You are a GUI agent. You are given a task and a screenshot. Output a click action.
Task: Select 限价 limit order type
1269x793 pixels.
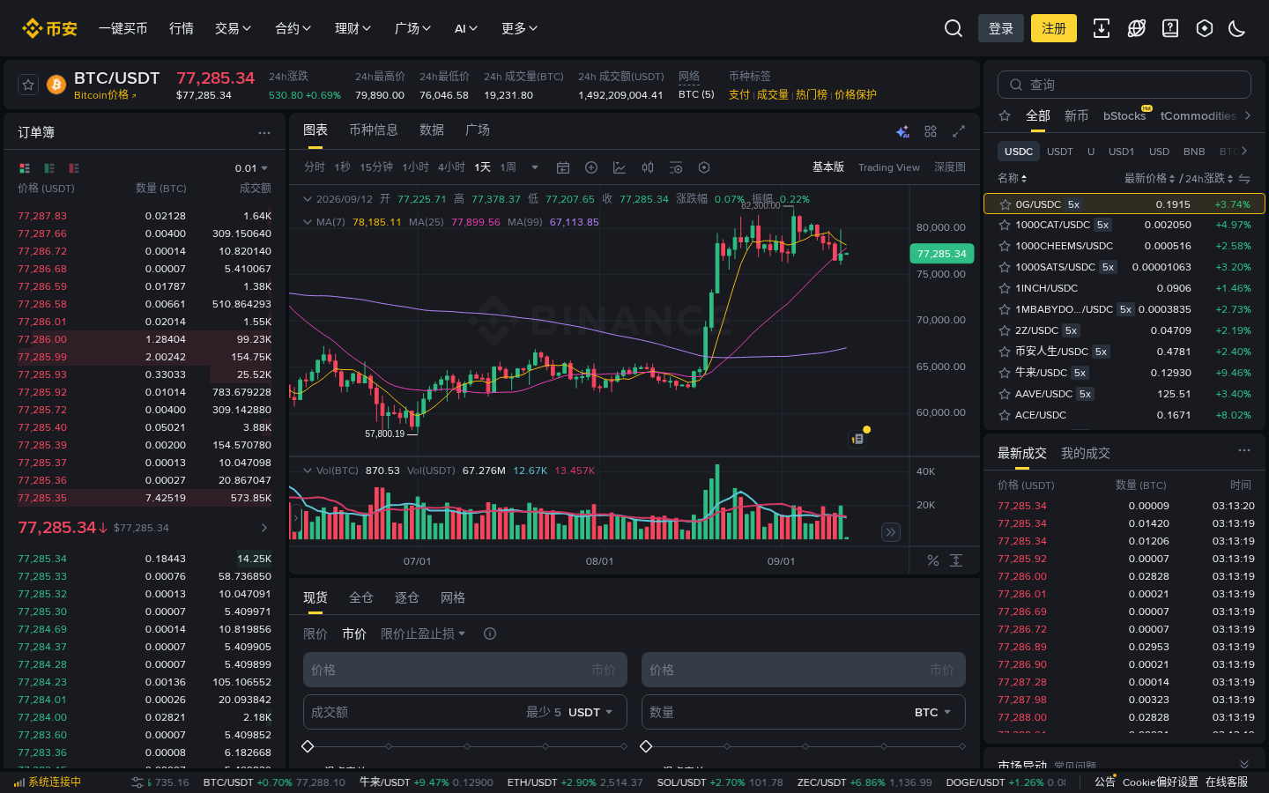315,634
